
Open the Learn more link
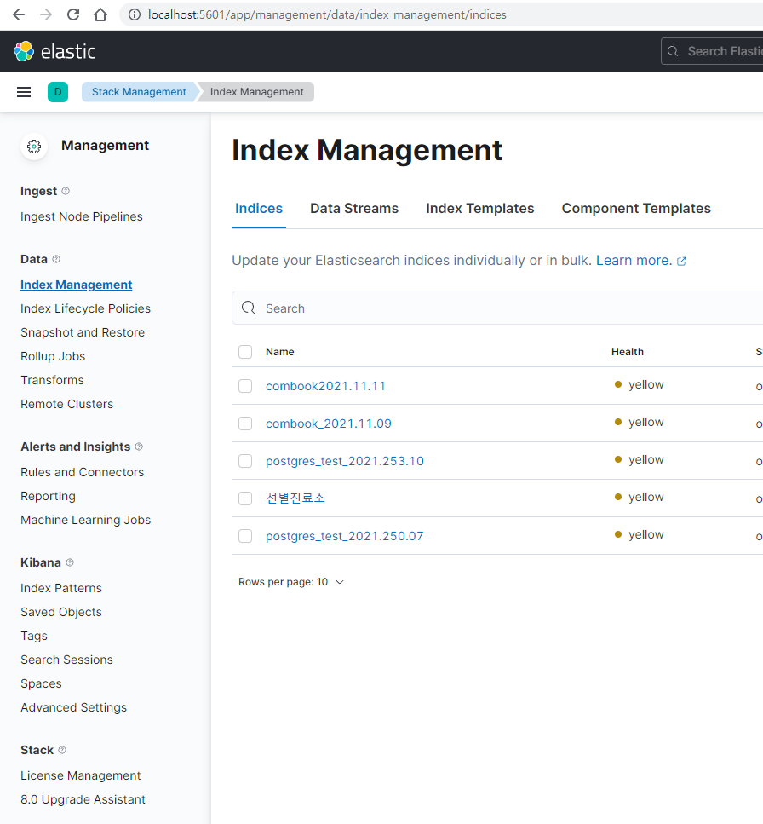click(x=634, y=261)
